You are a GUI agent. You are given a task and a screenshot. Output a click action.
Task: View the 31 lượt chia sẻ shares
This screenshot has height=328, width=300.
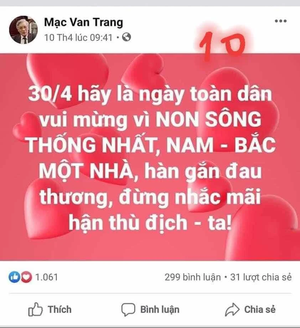click(261, 277)
